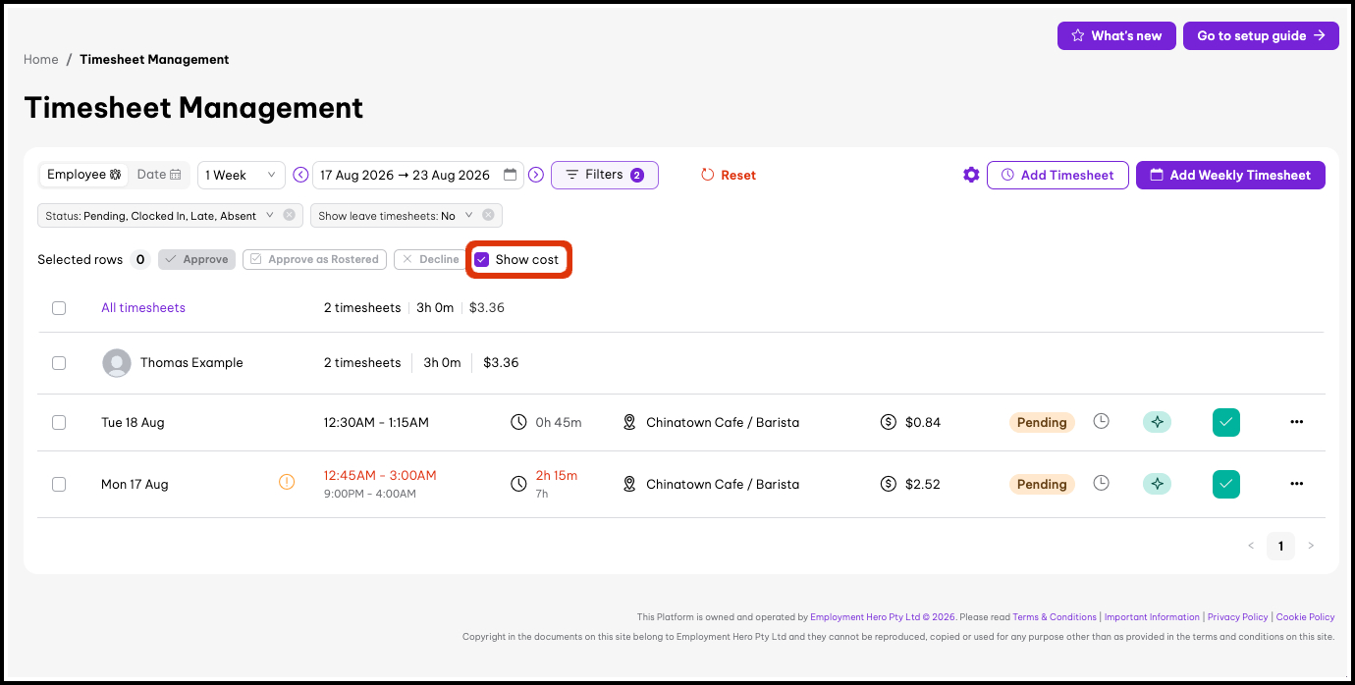Click dollar cost icon beside $2.52
1355x685 pixels.
[x=889, y=484]
